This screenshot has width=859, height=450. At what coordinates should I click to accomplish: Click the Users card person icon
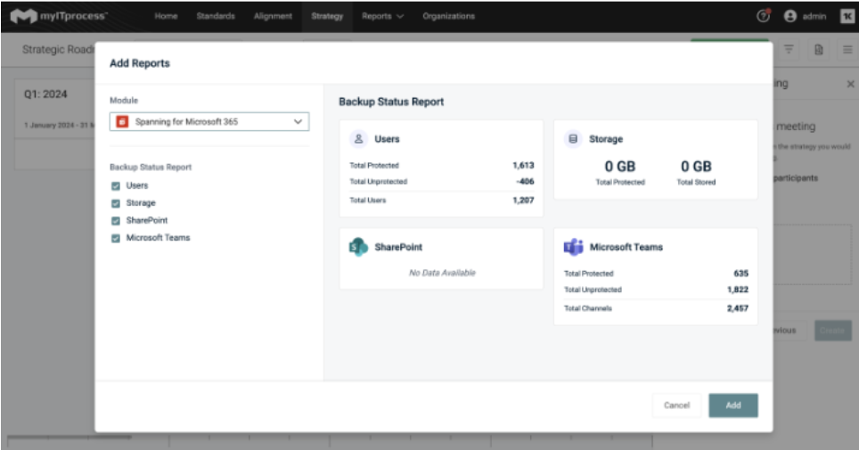pos(358,139)
